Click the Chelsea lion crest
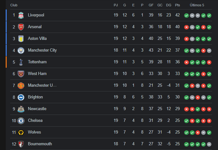218x150 pixels. tap(21, 121)
